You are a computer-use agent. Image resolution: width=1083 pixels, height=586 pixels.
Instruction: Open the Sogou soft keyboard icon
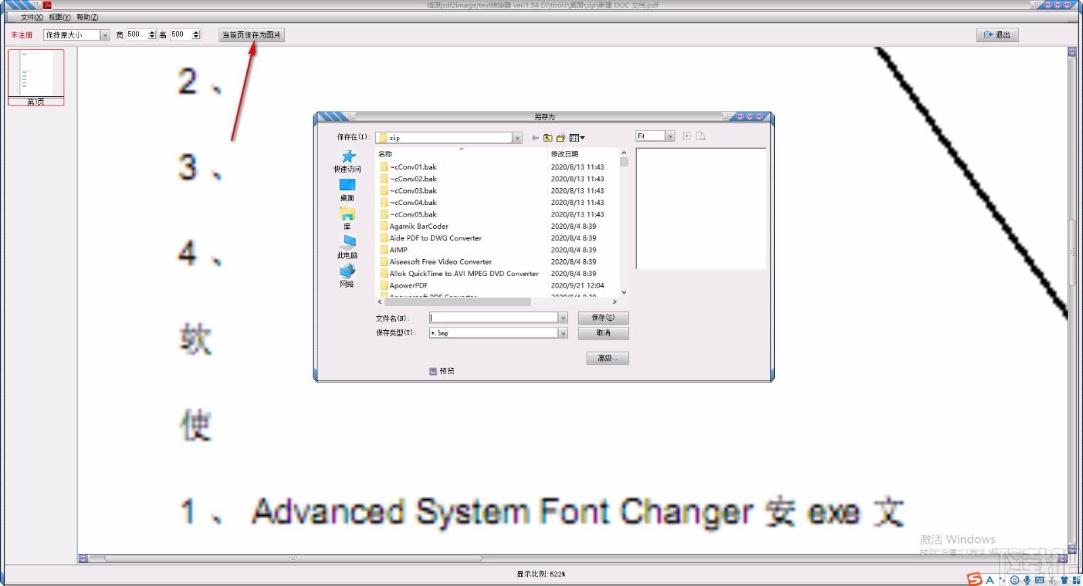pos(1039,580)
